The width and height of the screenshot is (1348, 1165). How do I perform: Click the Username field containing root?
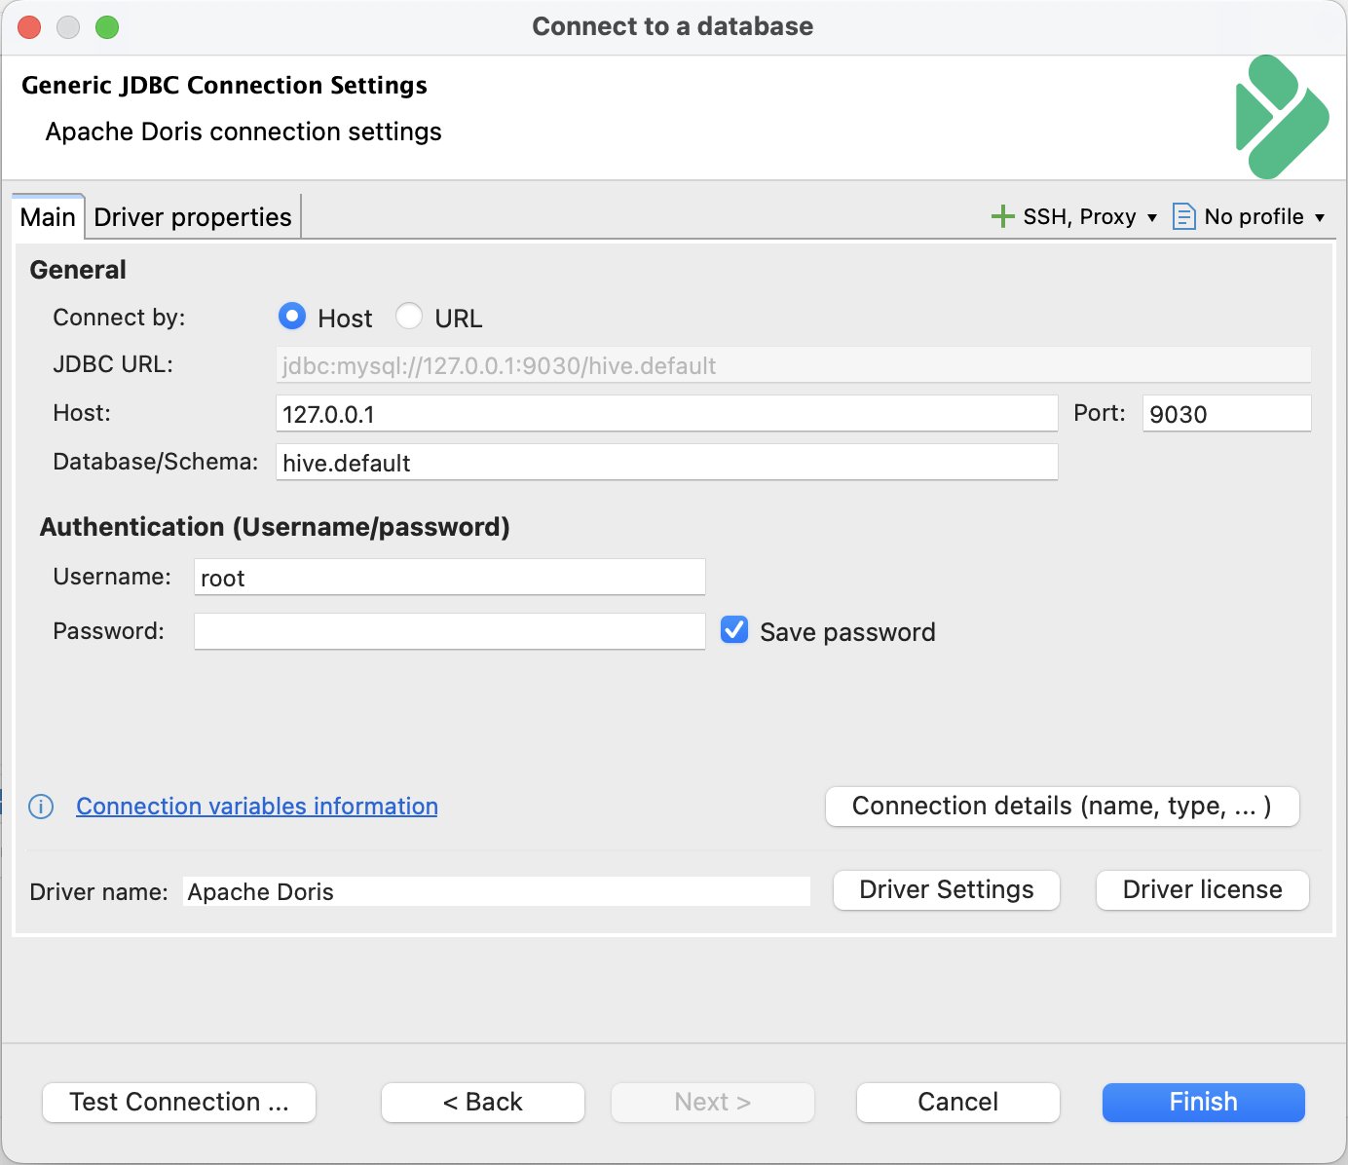(450, 577)
